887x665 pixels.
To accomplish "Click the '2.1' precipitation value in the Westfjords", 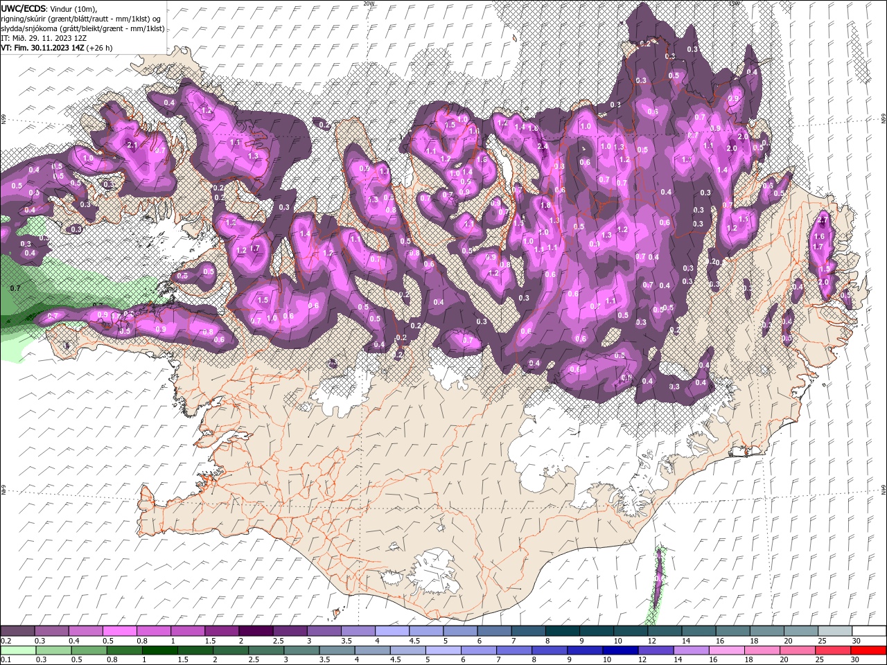I will tap(133, 144).
